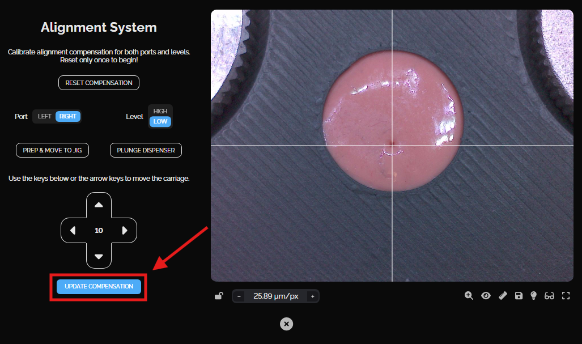The height and width of the screenshot is (344, 582).
Task: Select the ruler measurement tool
Action: click(503, 296)
